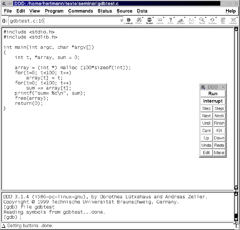Click the Plot toolbar icon

click(191, 21)
